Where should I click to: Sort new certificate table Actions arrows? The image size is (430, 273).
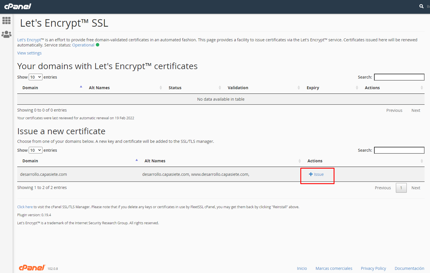point(422,161)
